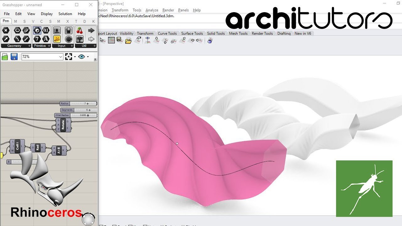Click the pointer-on-grid CPlane icon in Rhino toolbar
Screen dimensions: 402x226
click(x=103, y=40)
